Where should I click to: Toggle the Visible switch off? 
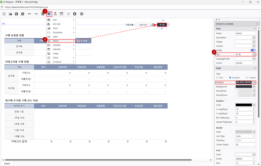coord(253,50)
